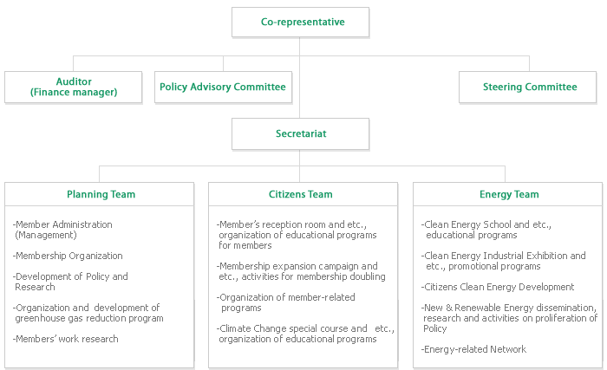
Task: Click Members' work research item
Action: [x=65, y=339]
